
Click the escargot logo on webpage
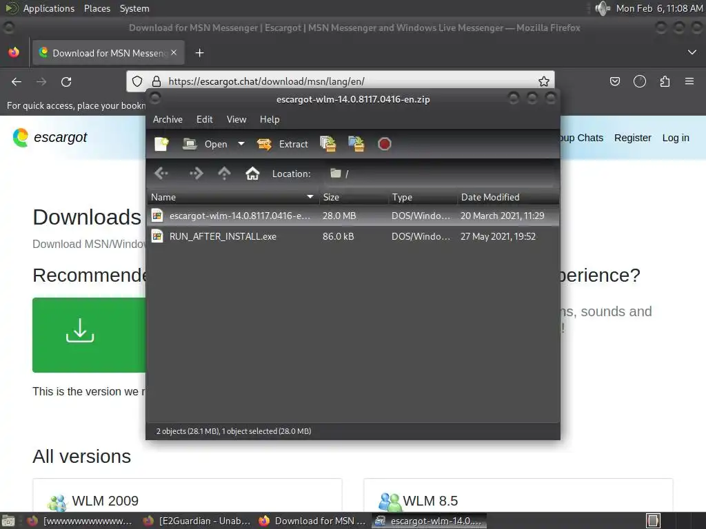click(x=50, y=137)
